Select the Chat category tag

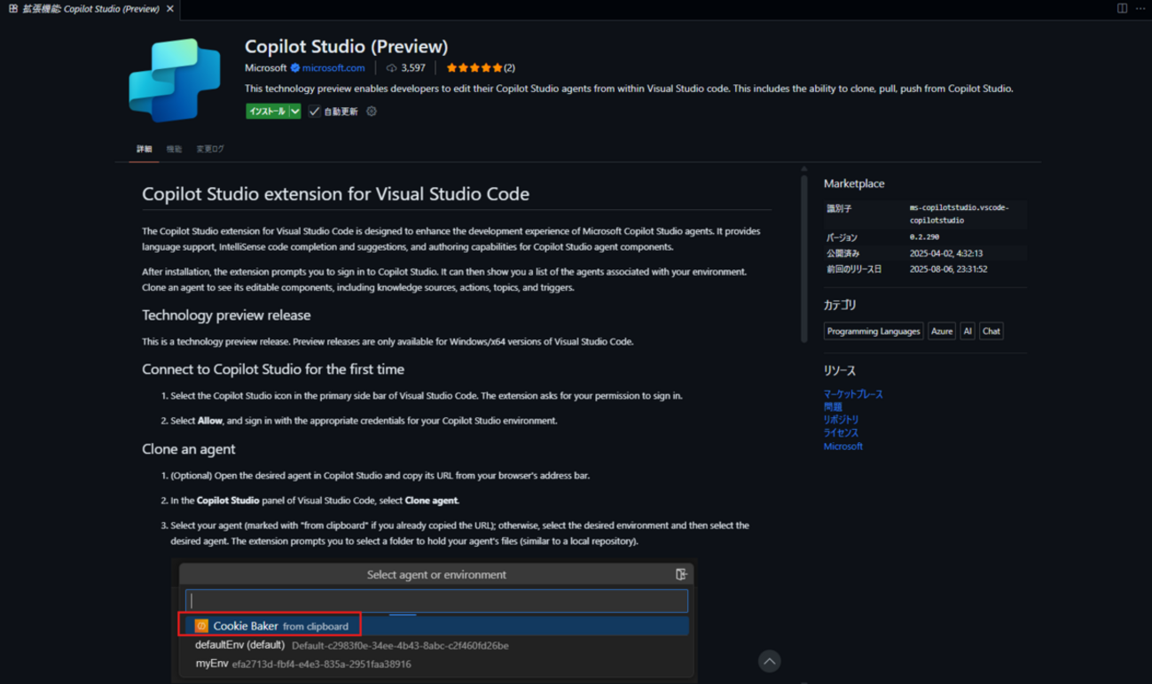click(991, 331)
